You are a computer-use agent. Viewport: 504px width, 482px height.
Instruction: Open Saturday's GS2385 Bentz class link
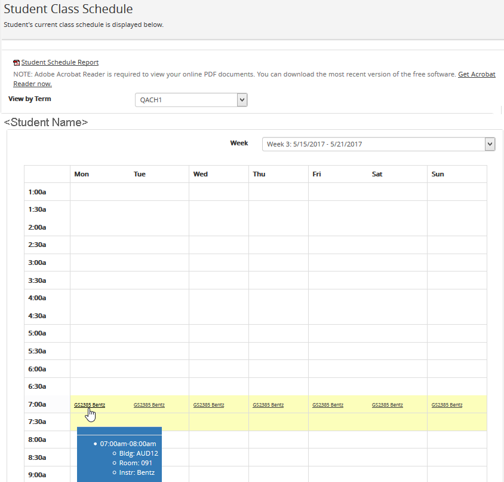[x=387, y=404]
